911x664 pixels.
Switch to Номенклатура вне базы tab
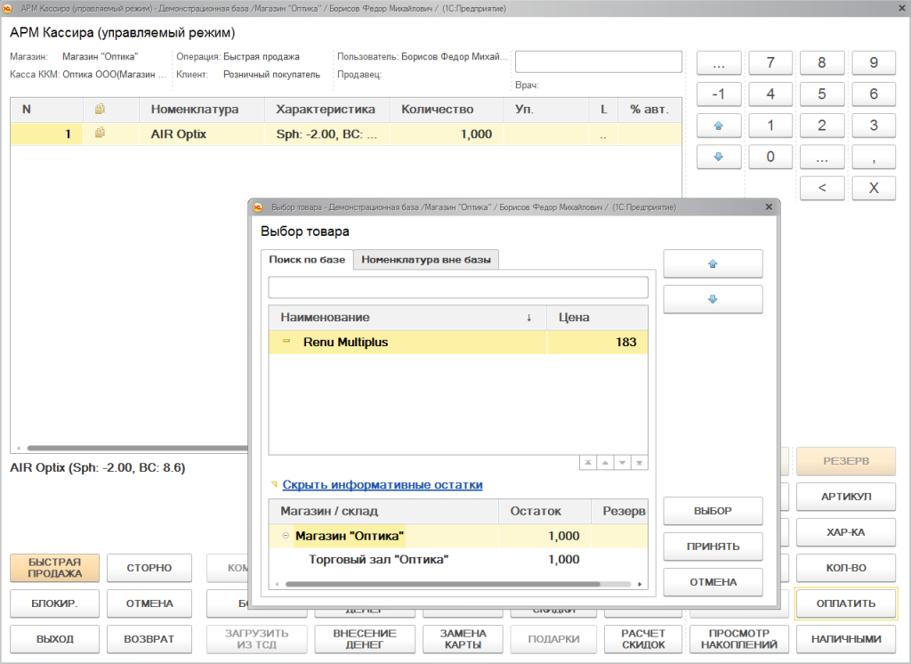(426, 260)
